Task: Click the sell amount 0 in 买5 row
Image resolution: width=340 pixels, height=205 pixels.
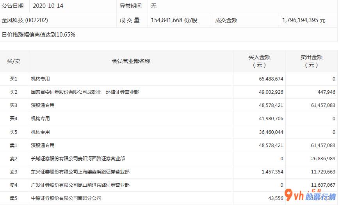Action: (334, 132)
